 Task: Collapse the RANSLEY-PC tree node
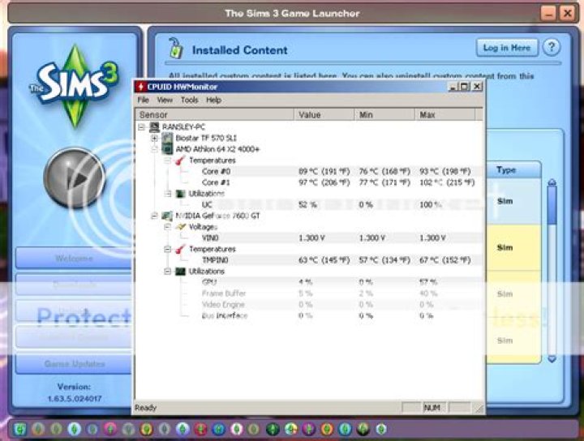[142, 127]
